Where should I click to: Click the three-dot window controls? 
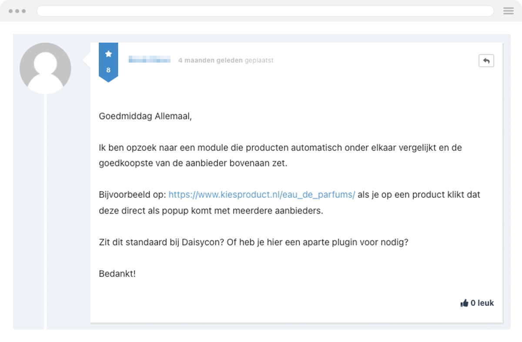pyautogui.click(x=17, y=10)
